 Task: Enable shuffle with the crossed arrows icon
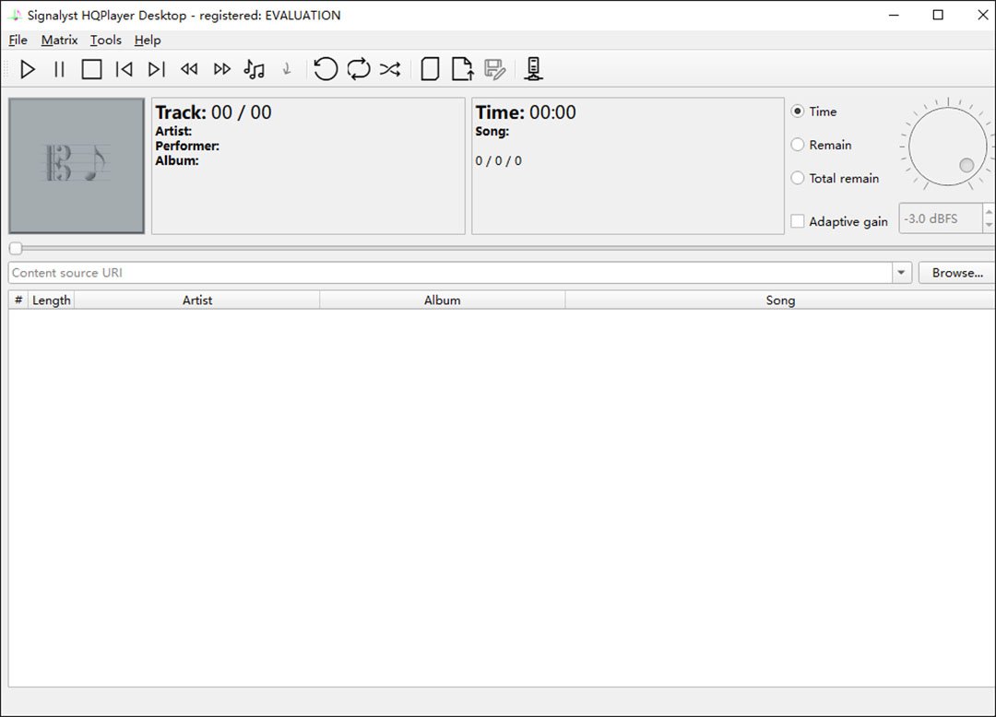(x=390, y=69)
